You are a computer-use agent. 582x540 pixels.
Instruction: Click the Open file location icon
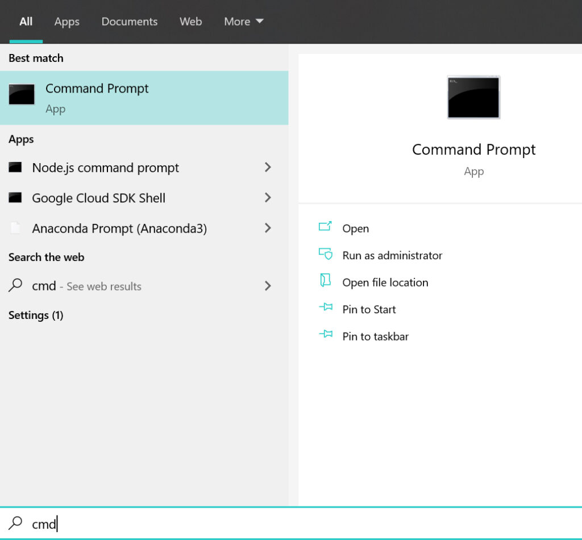click(x=326, y=281)
